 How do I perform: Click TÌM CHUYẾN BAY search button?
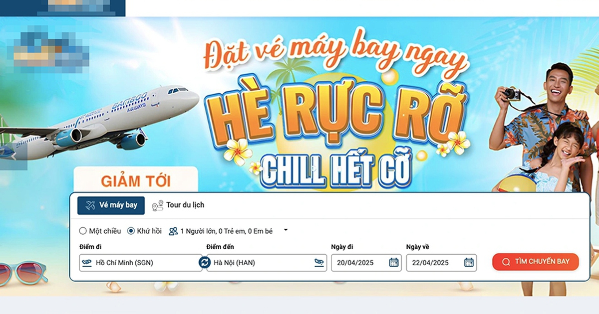(536, 262)
